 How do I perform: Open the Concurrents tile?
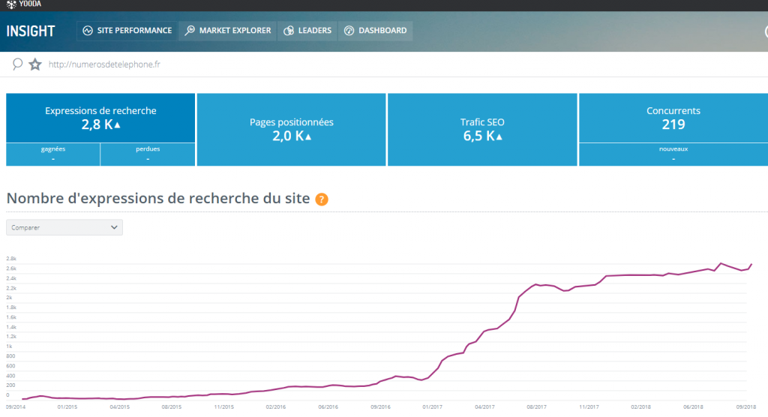pyautogui.click(x=673, y=118)
